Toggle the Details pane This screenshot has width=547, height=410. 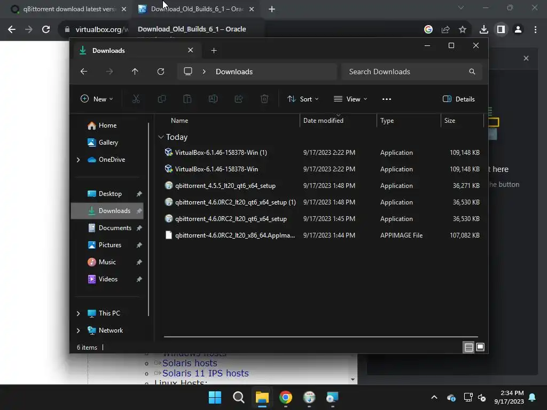point(458,99)
